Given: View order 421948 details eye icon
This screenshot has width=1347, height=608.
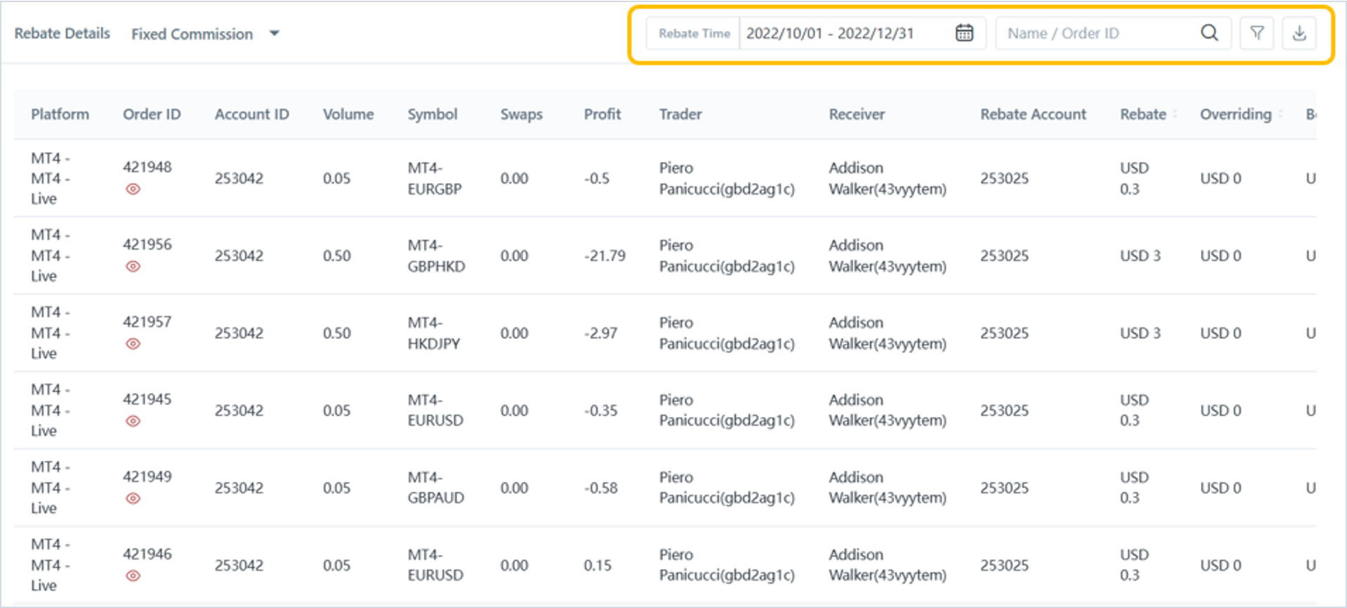Looking at the screenshot, I should pos(133,189).
